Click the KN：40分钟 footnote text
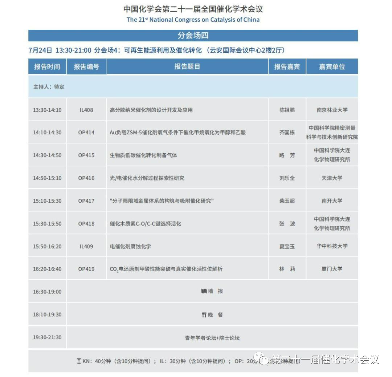This screenshot has width=392, height=377. 117,361
